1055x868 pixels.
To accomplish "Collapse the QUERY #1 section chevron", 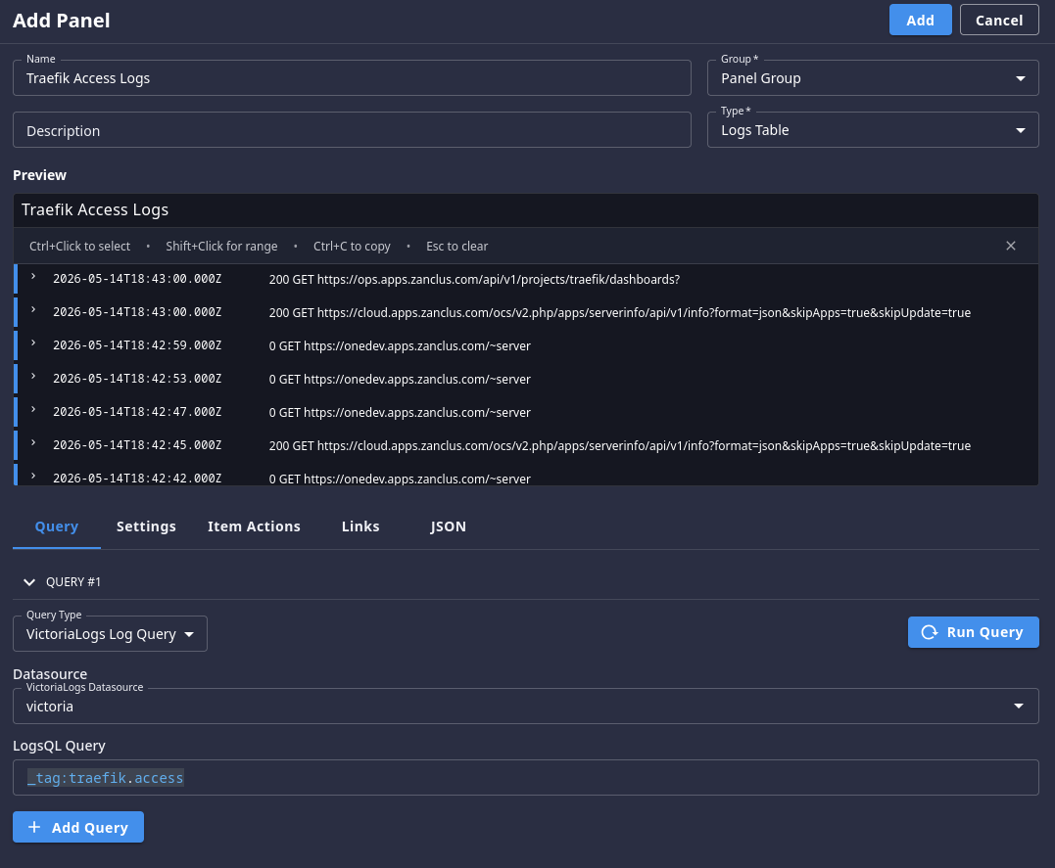I will [x=29, y=582].
